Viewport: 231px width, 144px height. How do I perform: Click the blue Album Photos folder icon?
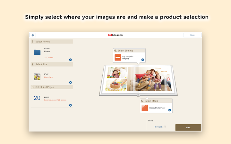coord(37,52)
